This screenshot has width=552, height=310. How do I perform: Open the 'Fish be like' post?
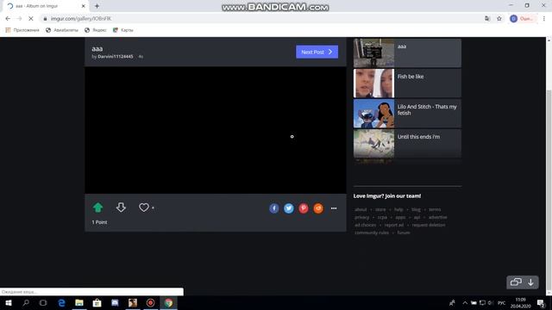click(407, 84)
